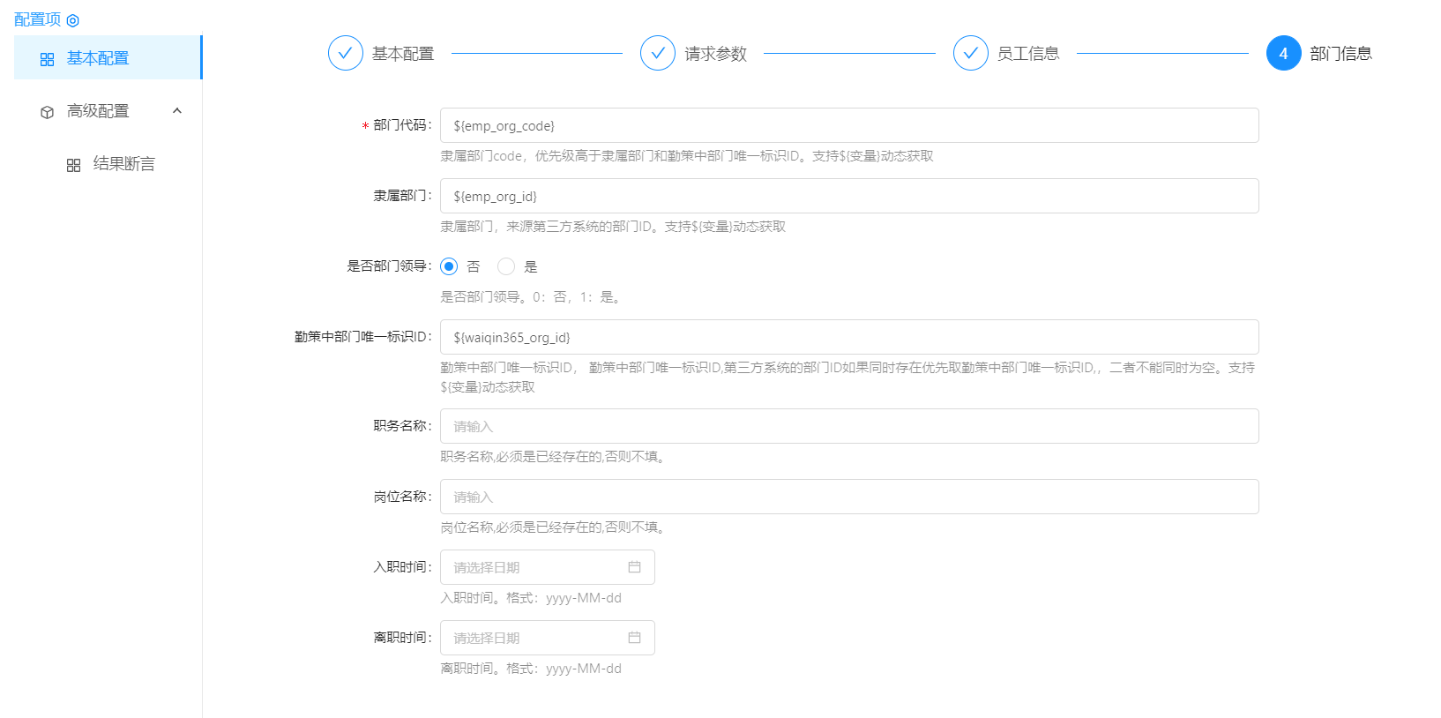Click the 请求参数 step checkmark circle
This screenshot has height=718, width=1441.
(657, 53)
